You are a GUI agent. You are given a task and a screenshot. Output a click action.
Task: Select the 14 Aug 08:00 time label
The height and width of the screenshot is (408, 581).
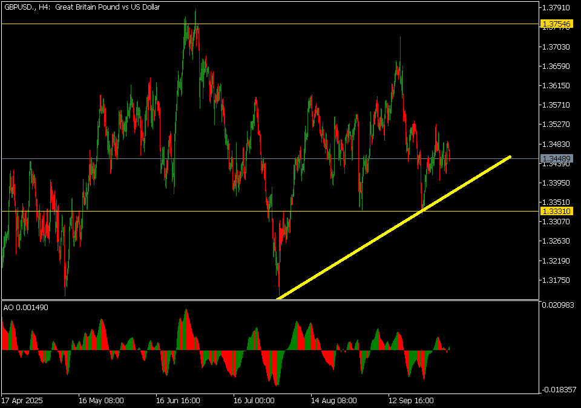(333, 400)
